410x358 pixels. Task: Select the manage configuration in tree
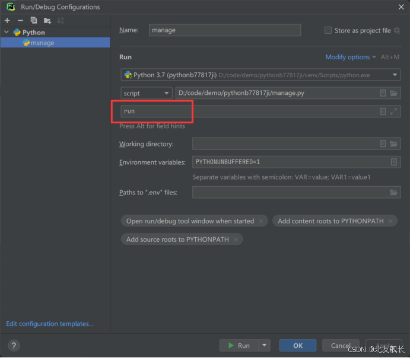pyautogui.click(x=55, y=43)
